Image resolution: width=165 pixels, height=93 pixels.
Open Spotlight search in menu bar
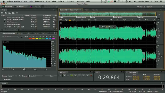tap(161, 2)
